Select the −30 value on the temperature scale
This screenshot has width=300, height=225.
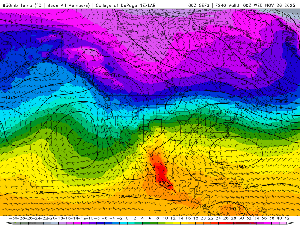click(x=13, y=218)
